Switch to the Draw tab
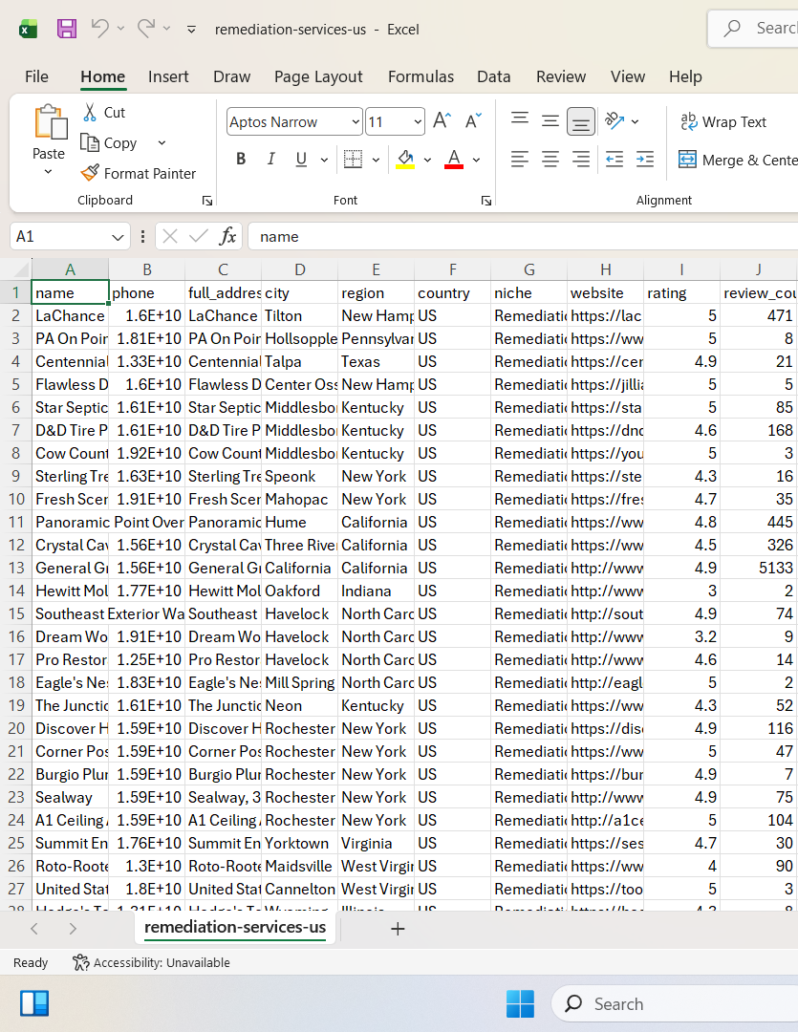Screen dimensions: 798x1032 pos(232,76)
